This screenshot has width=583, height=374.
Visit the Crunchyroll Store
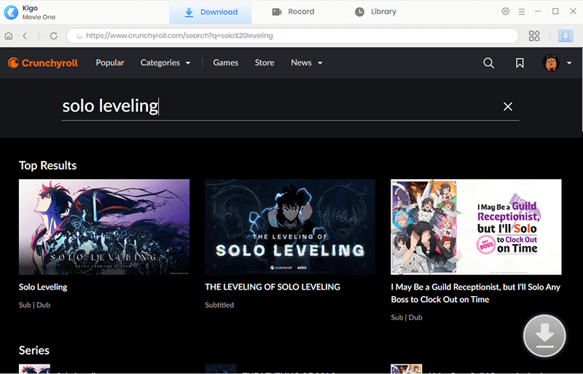265,63
